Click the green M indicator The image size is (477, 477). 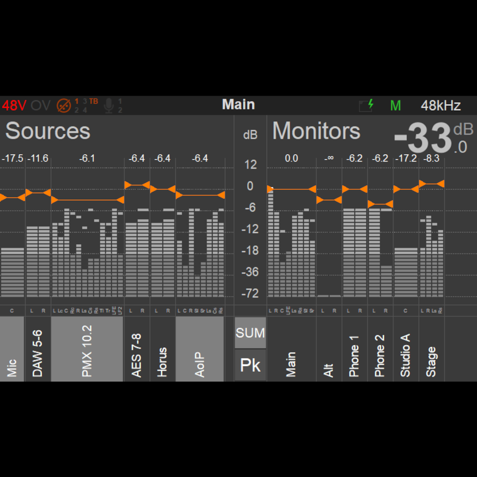395,105
